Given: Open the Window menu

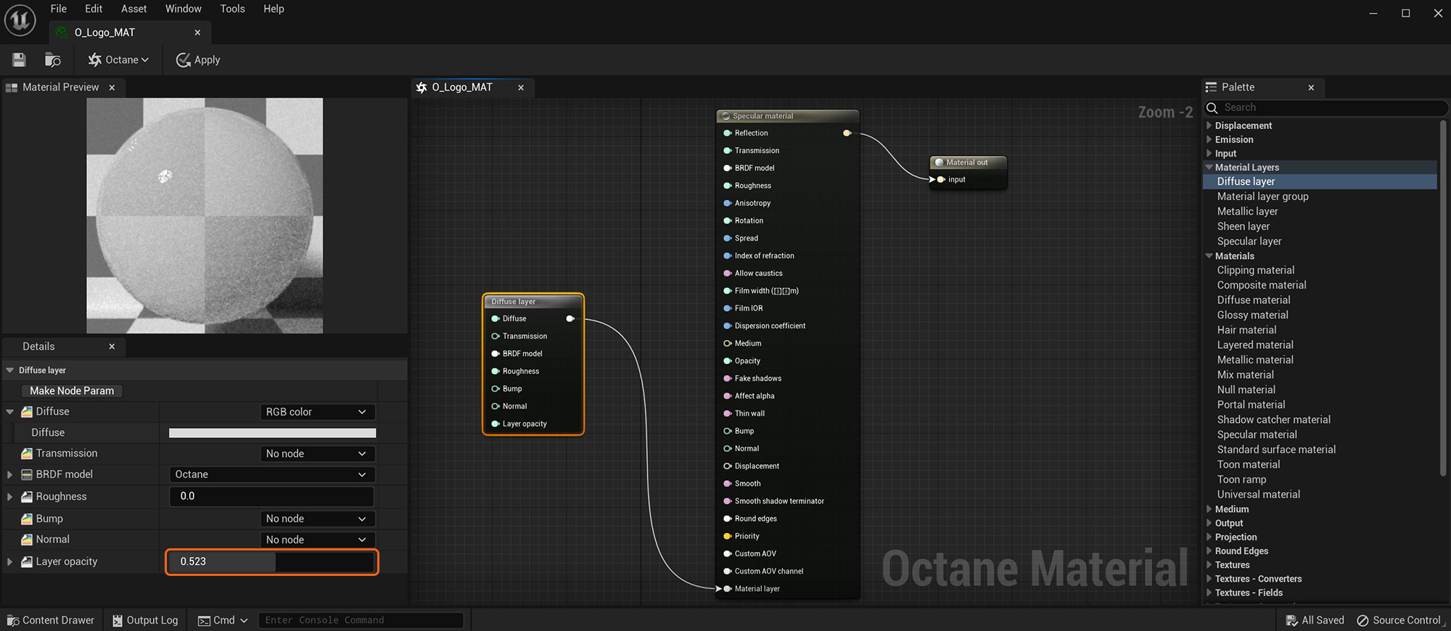Looking at the screenshot, I should [184, 9].
